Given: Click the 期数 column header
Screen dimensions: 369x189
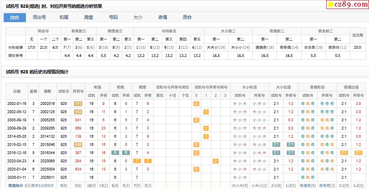Looking at the screenshot, I should click(48, 91).
